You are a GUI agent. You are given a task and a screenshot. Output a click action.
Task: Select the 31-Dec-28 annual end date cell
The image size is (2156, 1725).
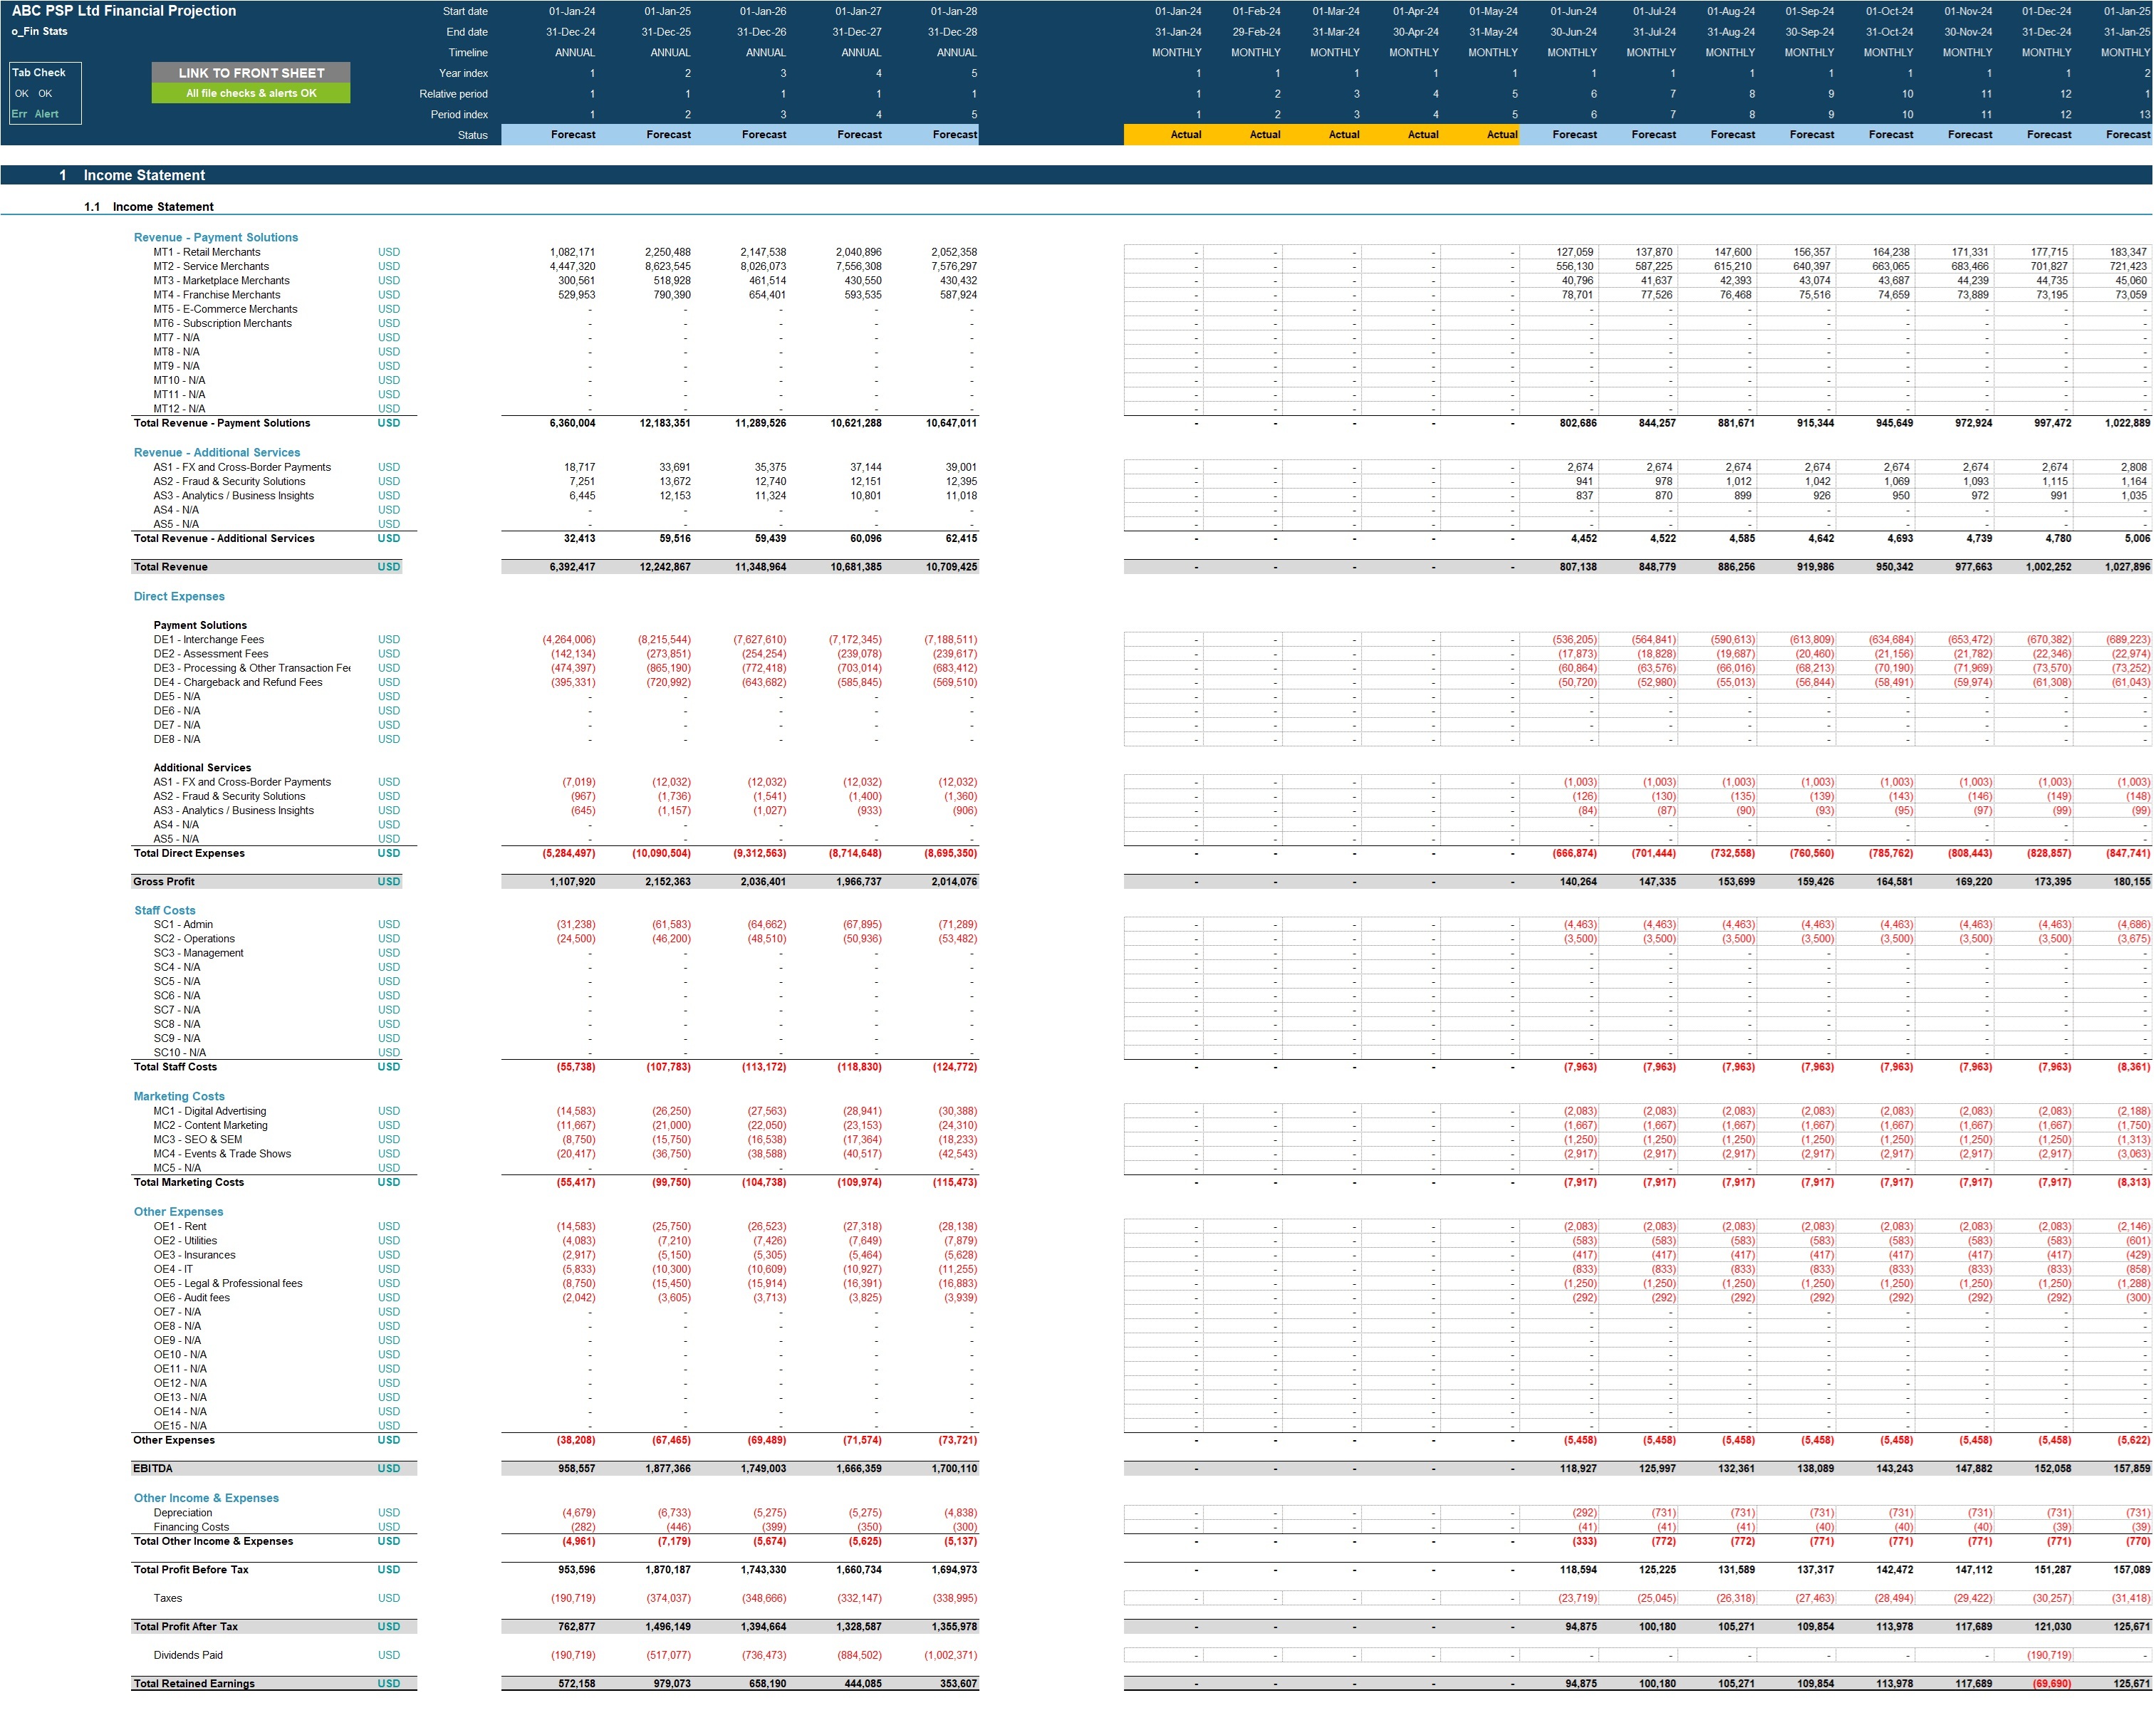[953, 32]
